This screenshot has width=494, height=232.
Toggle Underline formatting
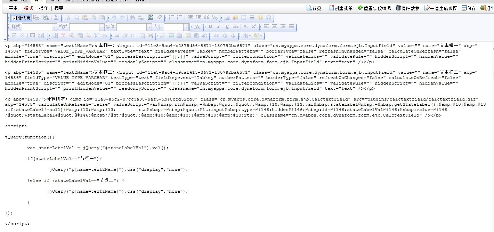(227, 26)
